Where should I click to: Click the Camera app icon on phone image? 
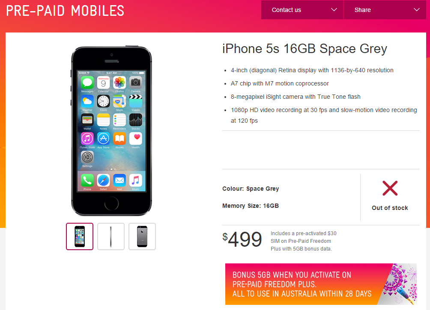[x=135, y=83]
